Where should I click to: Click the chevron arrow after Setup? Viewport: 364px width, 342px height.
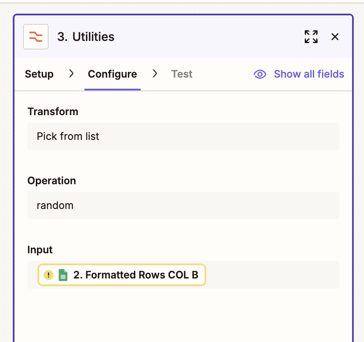[x=71, y=74]
